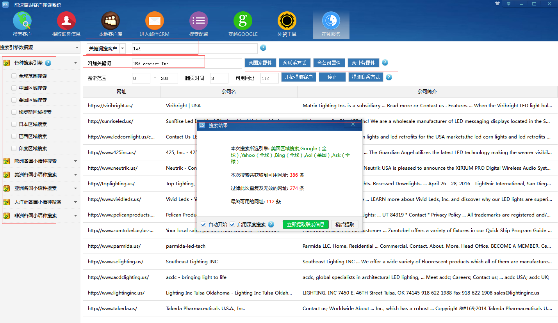Expand the 欧洲各国小语种搜索 group
The width and height of the screenshot is (558, 323).
[75, 161]
